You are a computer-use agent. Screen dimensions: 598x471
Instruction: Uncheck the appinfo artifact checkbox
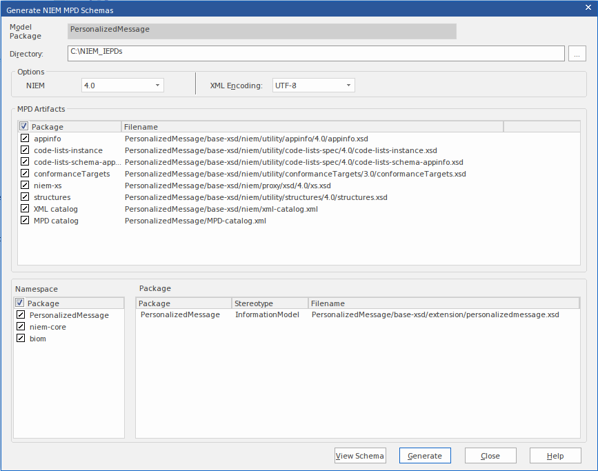[x=25, y=139]
